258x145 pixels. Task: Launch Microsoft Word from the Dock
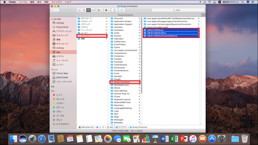[164, 139]
